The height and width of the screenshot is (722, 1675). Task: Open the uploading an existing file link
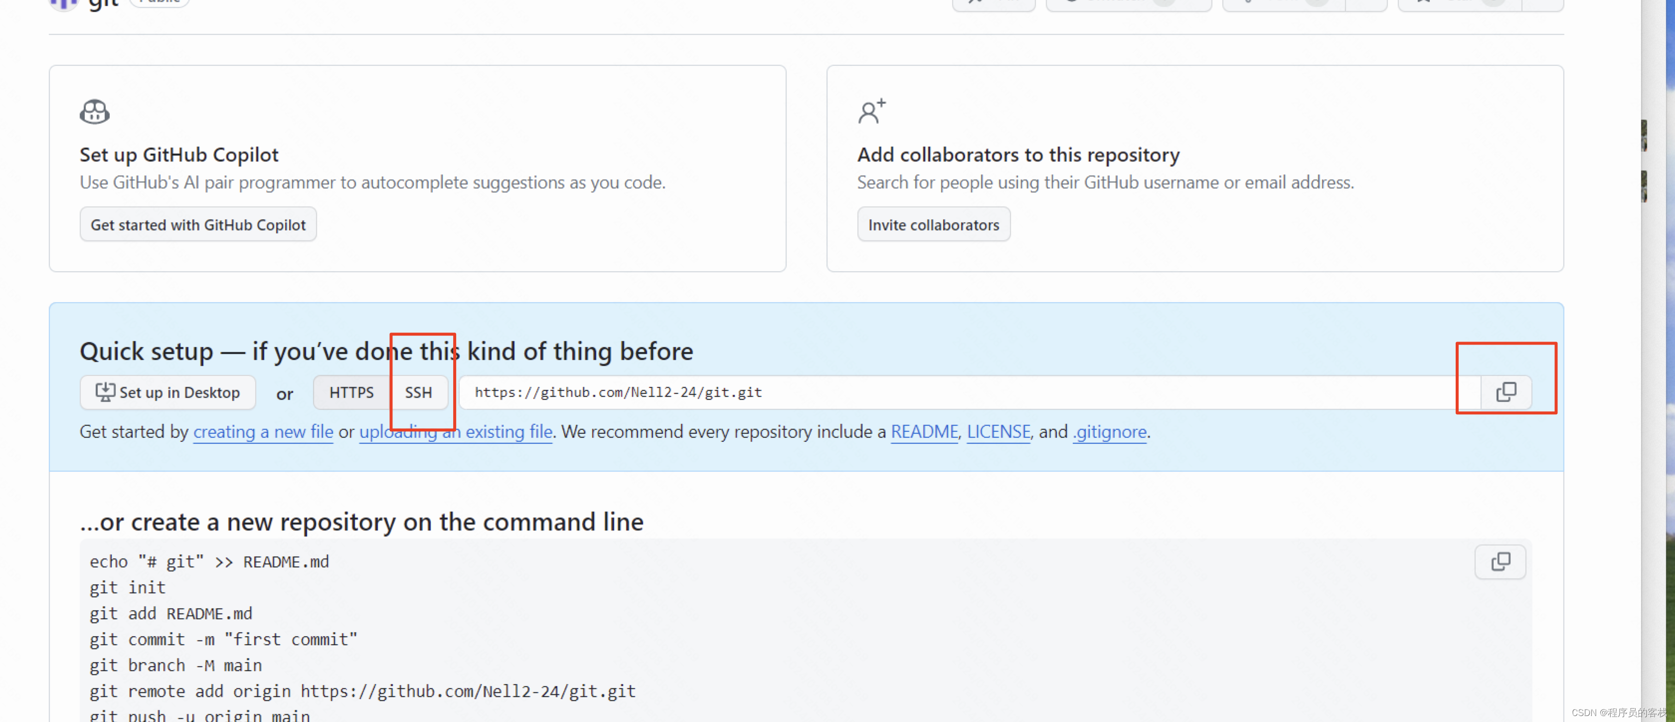[455, 431]
